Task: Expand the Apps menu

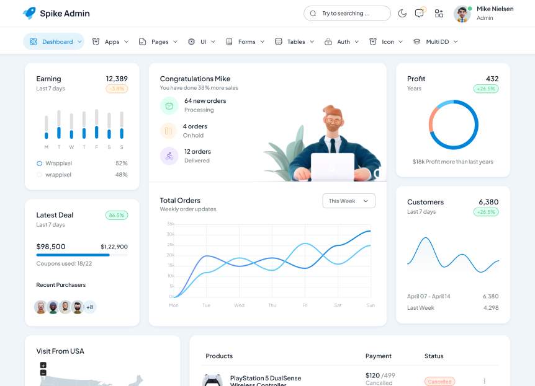Action: [x=110, y=42]
